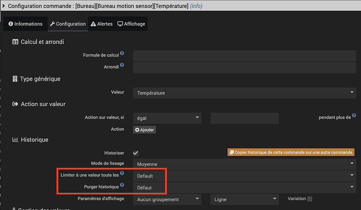Screen dimensions: 361x210
Task: Click the Action sur valeur section icon
Action: click(x=15, y=104)
